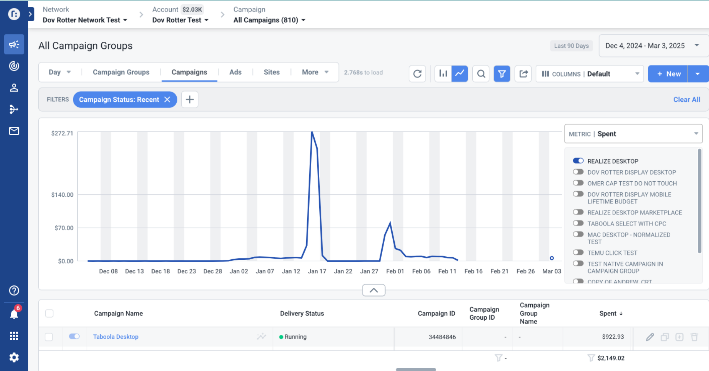Open the New button arrow dropdown
The height and width of the screenshot is (371, 709).
698,74
